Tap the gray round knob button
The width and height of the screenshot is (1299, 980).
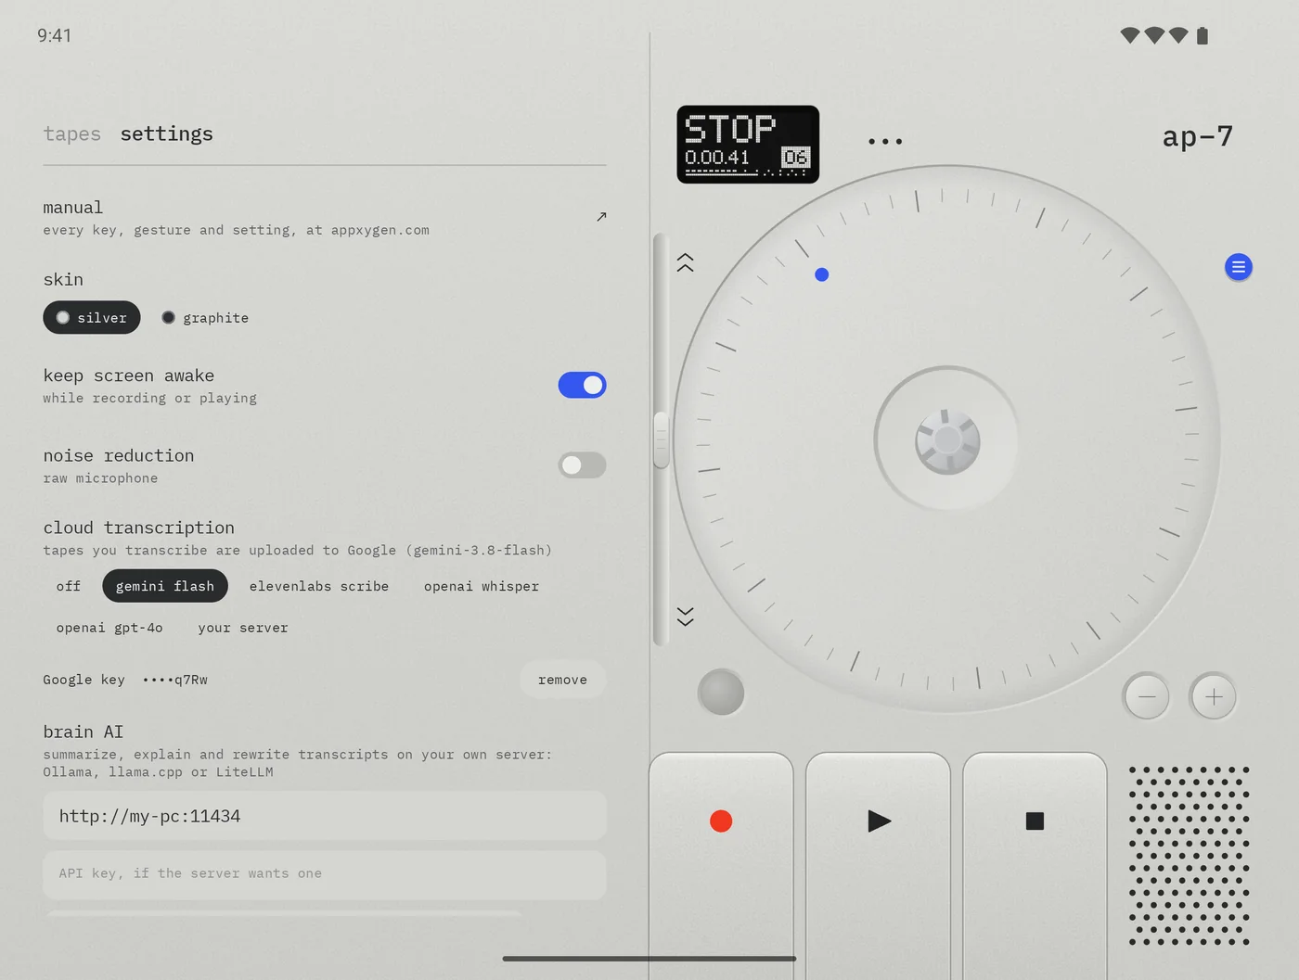tap(721, 693)
